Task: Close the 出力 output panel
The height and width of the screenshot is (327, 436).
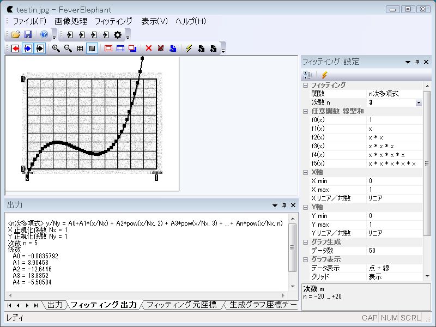Action: (293, 205)
